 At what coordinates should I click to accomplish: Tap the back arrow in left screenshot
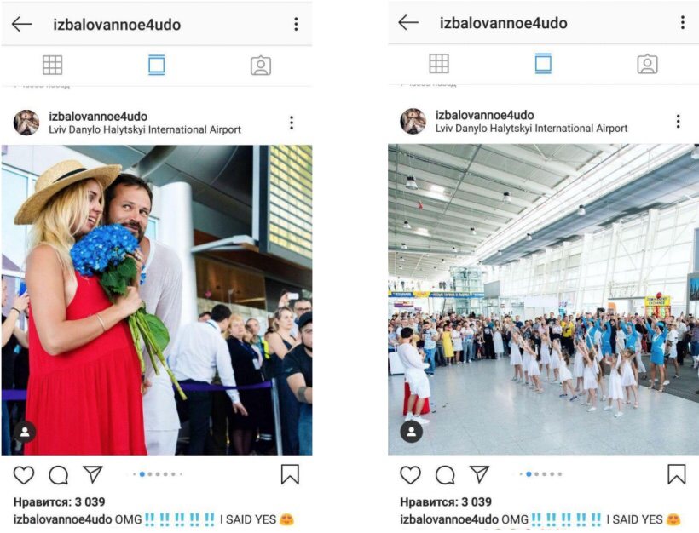[x=22, y=24]
